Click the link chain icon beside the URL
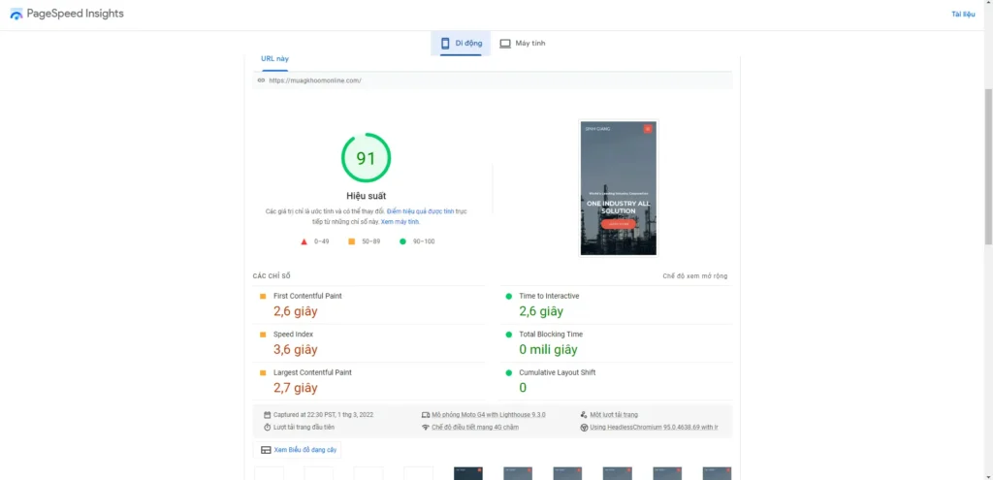The image size is (993, 480). tap(261, 80)
